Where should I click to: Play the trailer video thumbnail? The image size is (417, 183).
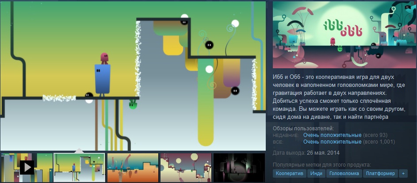point(27,167)
